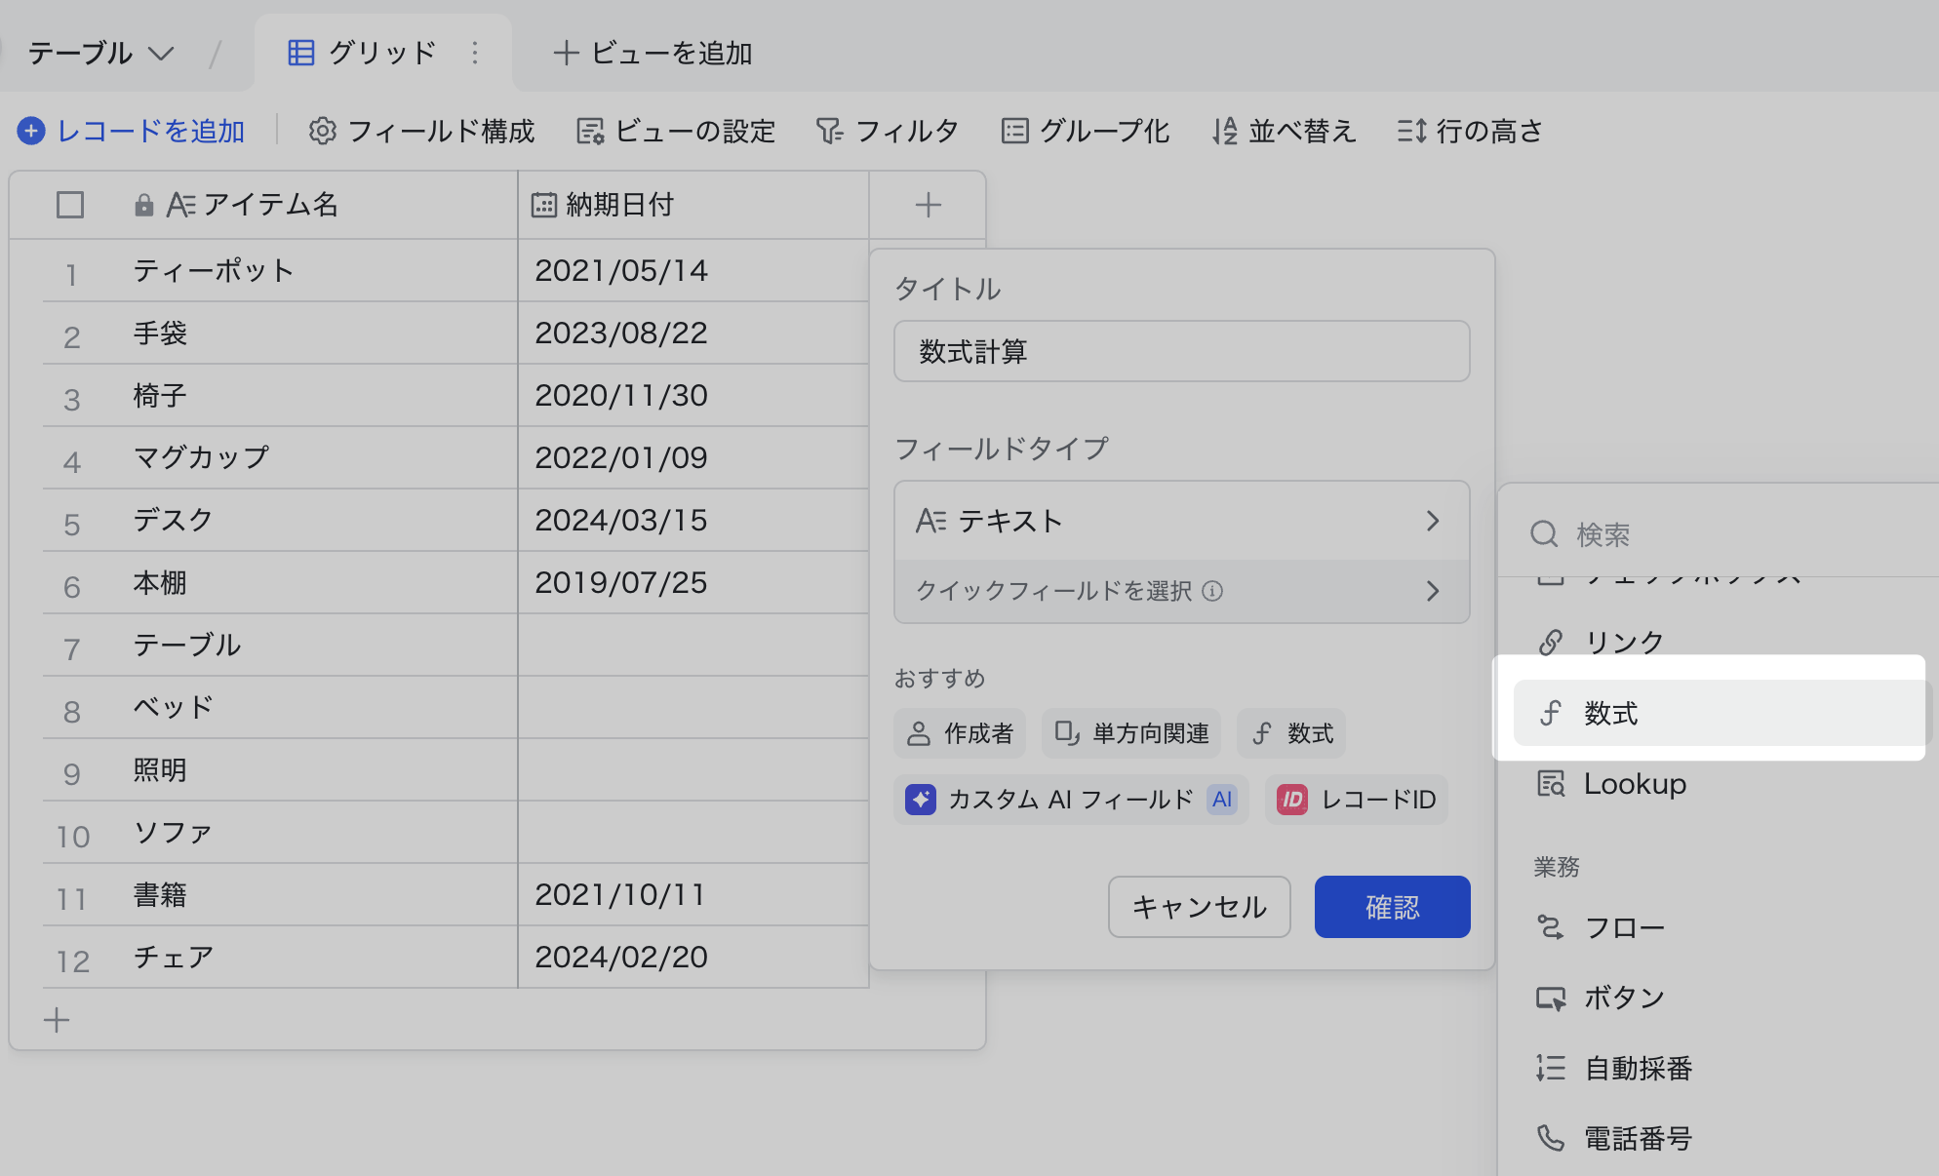The image size is (1939, 1176).
Task: Open the テーブル dropdown chevron
Action: [x=161, y=53]
